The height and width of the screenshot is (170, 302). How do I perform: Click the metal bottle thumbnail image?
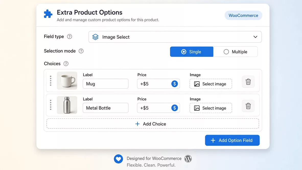tap(67, 105)
